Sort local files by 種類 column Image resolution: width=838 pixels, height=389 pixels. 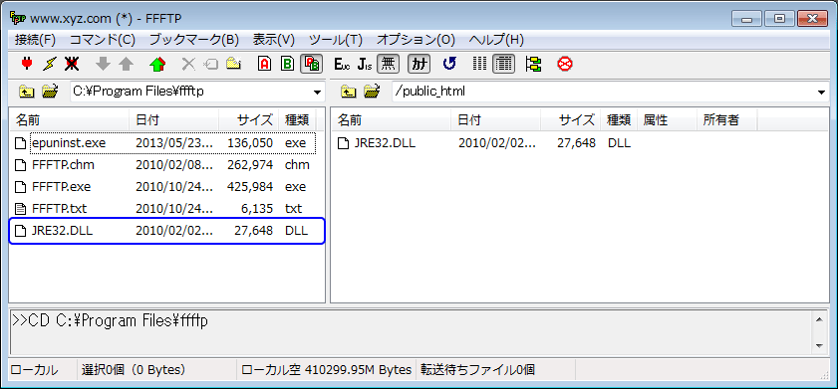click(x=297, y=120)
